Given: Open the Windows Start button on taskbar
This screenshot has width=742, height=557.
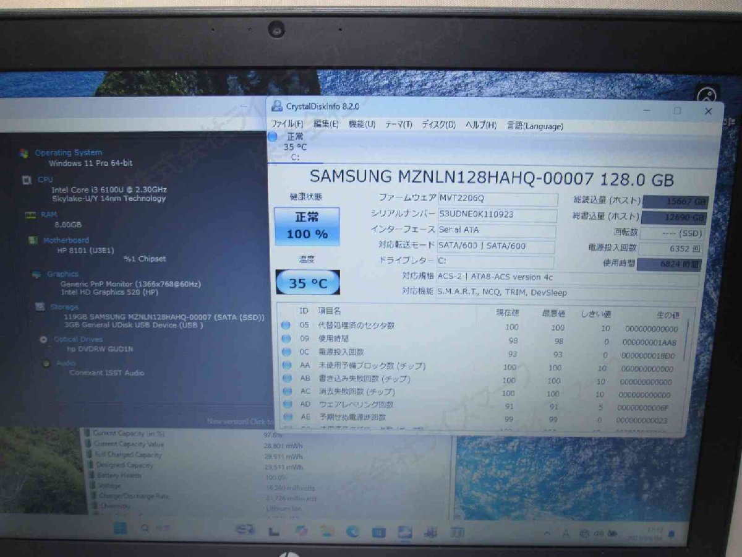Looking at the screenshot, I should (x=121, y=528).
